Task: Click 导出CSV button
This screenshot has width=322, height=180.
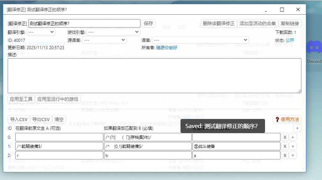Action: [x=41, y=119]
